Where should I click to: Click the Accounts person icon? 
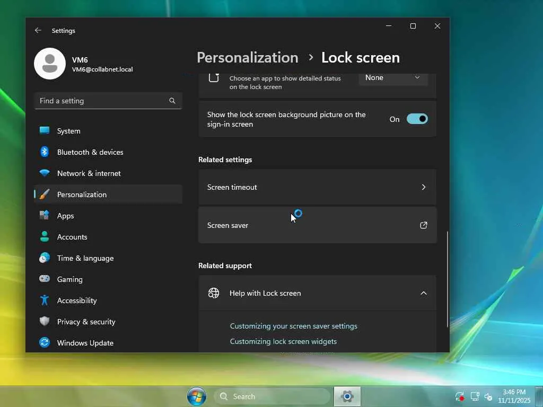click(45, 236)
